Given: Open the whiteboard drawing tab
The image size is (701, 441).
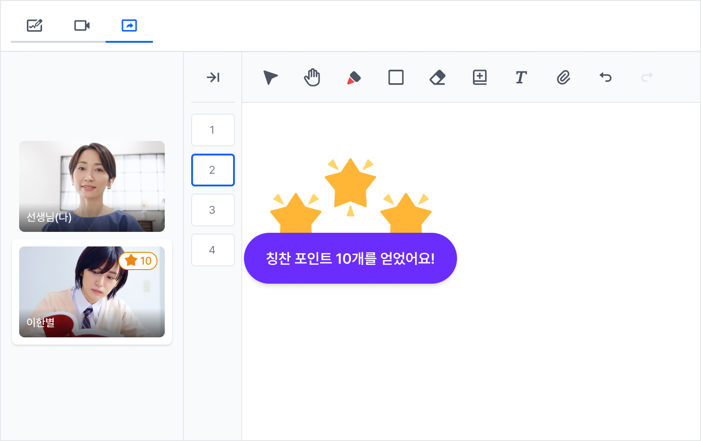Looking at the screenshot, I should (35, 25).
